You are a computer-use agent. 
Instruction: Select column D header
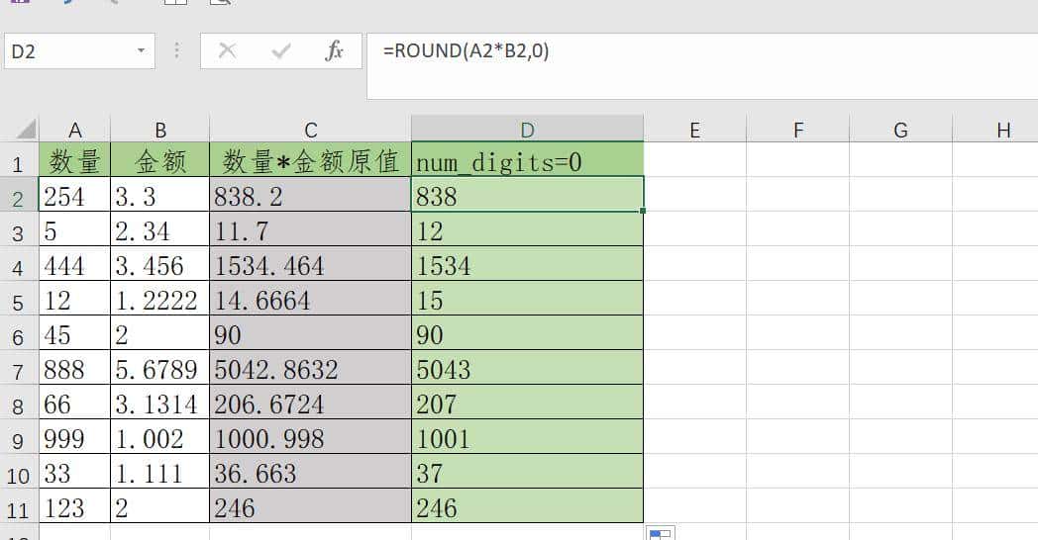(528, 129)
